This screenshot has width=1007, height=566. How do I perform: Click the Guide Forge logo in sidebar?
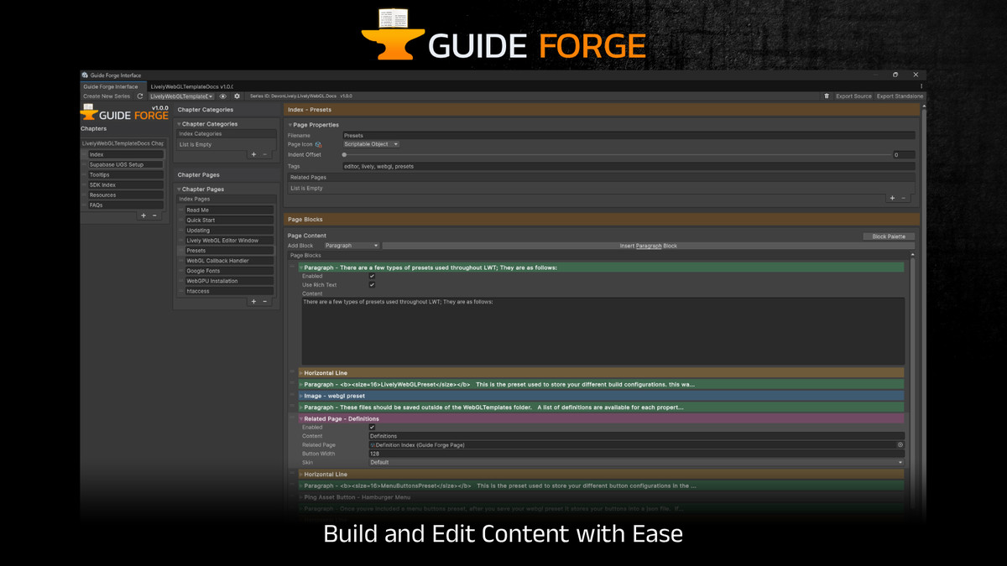(x=124, y=113)
